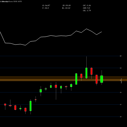Click the 60 price axis label

point(121,68)
